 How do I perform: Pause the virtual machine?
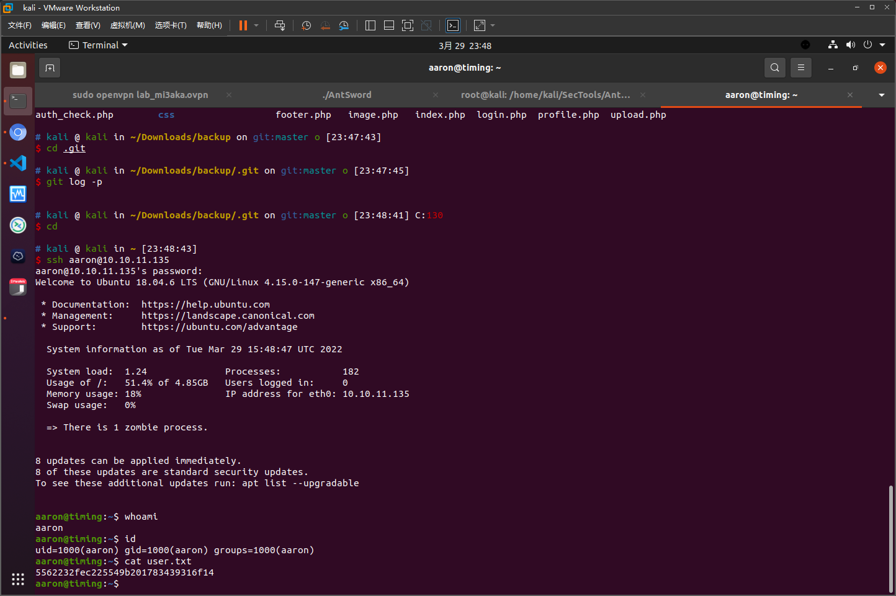click(x=243, y=25)
